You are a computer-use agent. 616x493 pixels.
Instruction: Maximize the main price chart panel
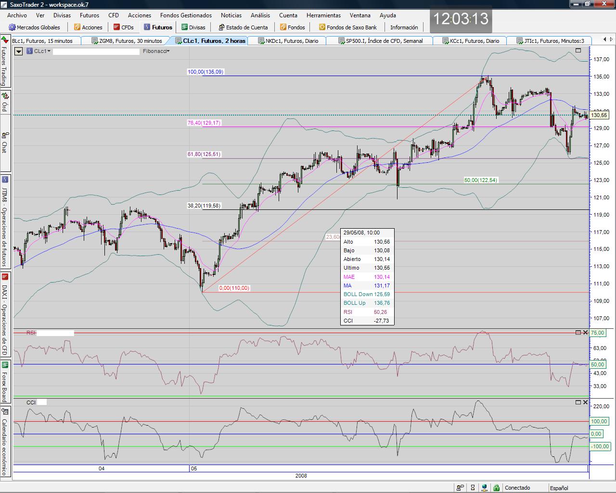point(578,50)
